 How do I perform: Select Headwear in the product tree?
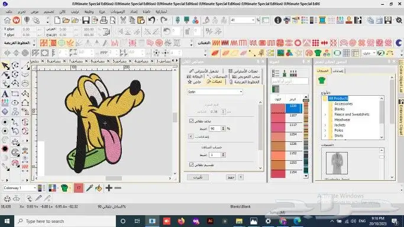pos(342,119)
